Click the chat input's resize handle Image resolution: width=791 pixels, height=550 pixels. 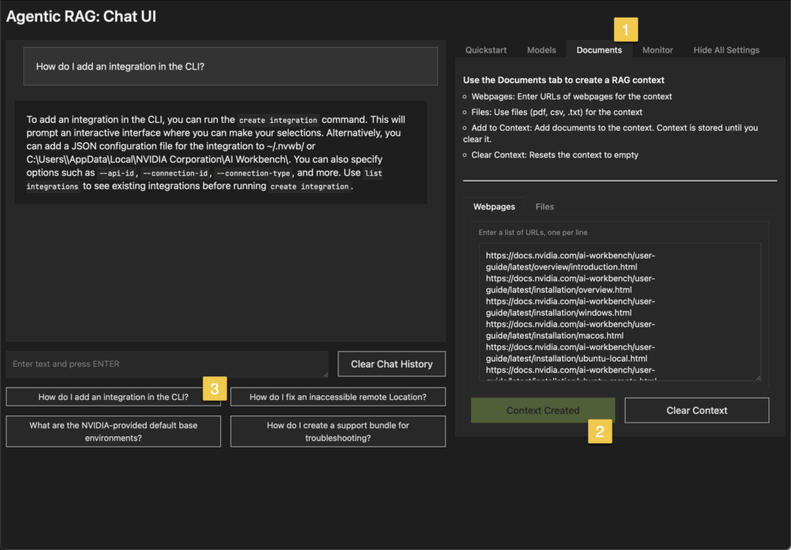point(325,375)
